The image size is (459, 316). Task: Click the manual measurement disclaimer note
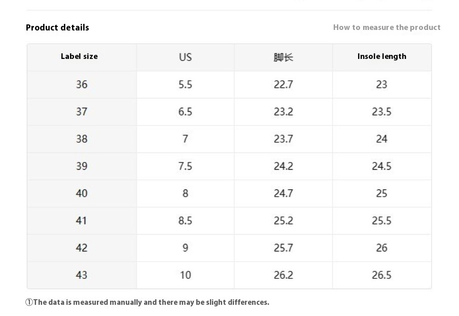point(147,302)
